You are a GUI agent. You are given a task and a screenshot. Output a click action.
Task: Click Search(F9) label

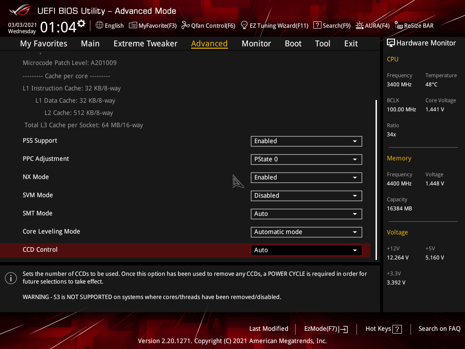click(336, 25)
